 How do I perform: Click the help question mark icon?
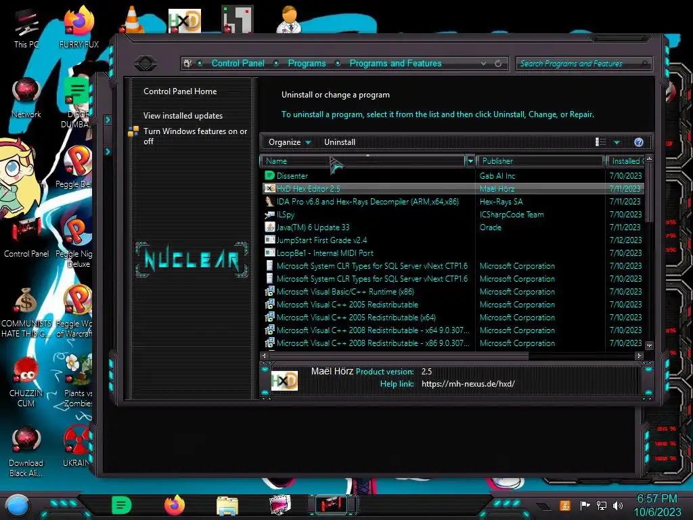639,142
